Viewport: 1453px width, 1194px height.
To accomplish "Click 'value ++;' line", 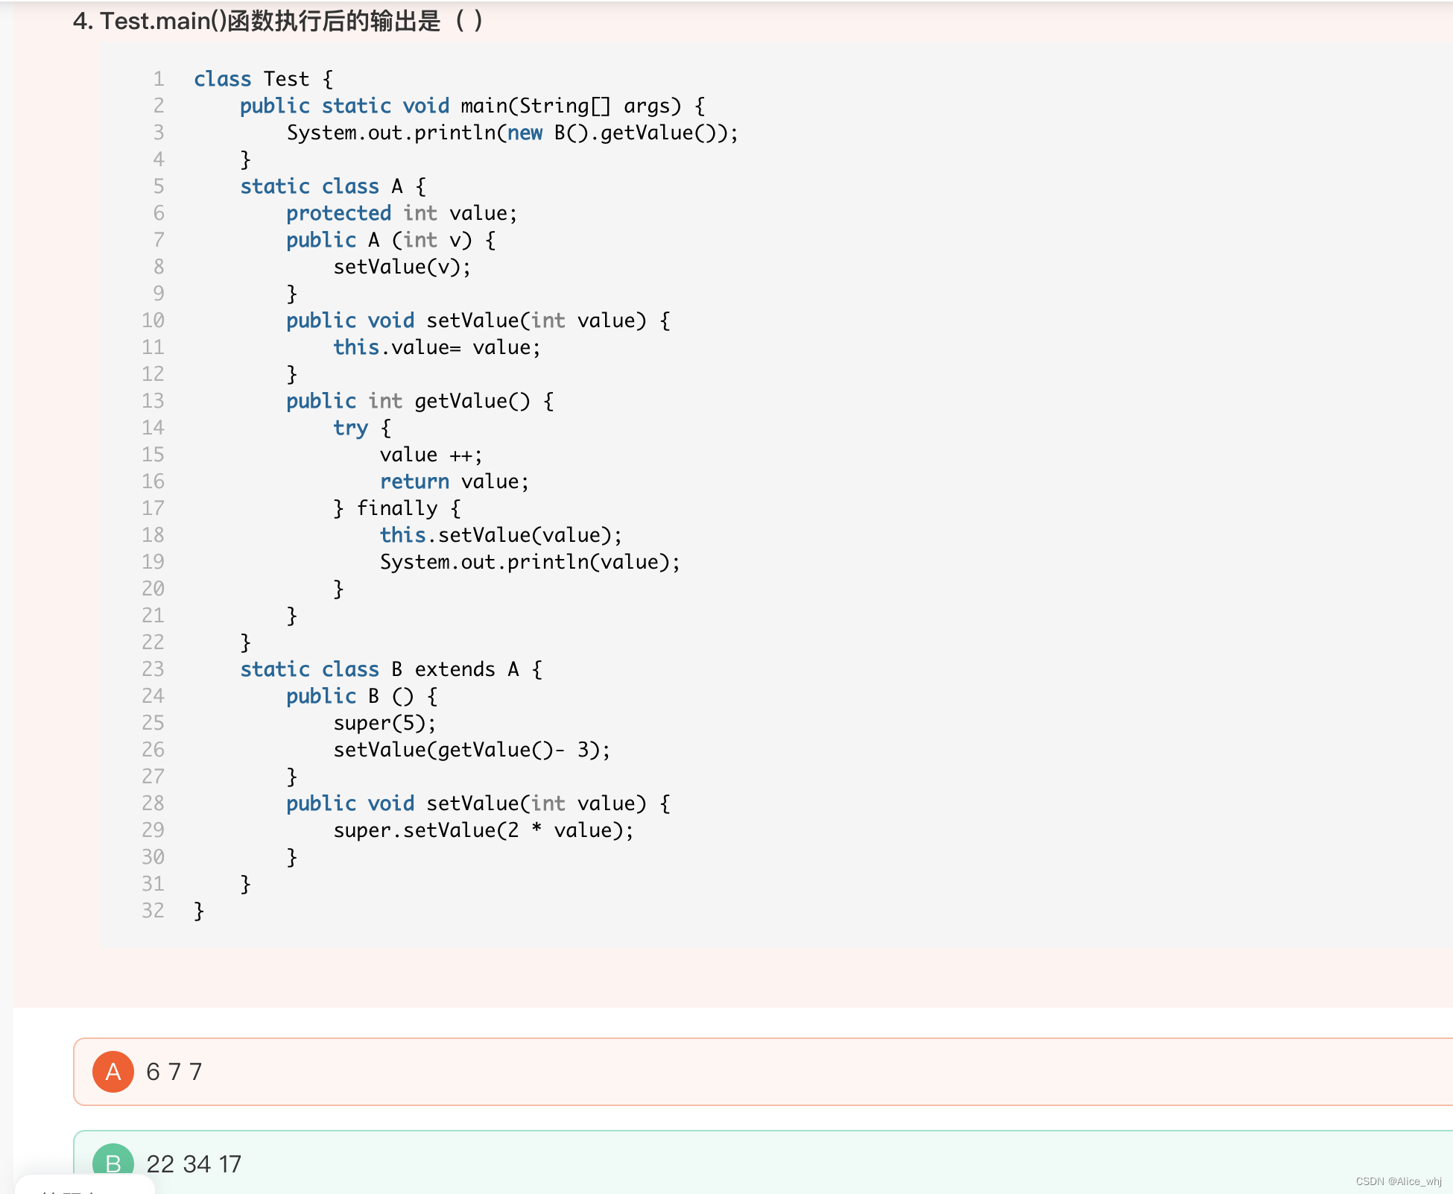I will tap(431, 455).
